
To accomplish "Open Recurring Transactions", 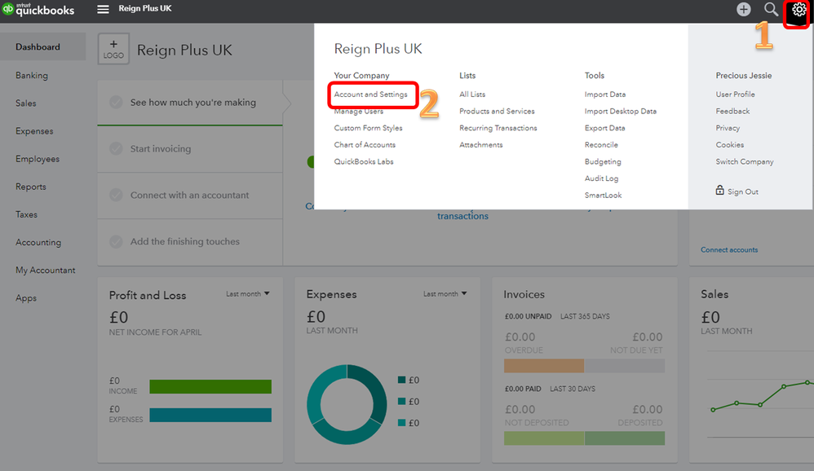I will pyautogui.click(x=498, y=128).
